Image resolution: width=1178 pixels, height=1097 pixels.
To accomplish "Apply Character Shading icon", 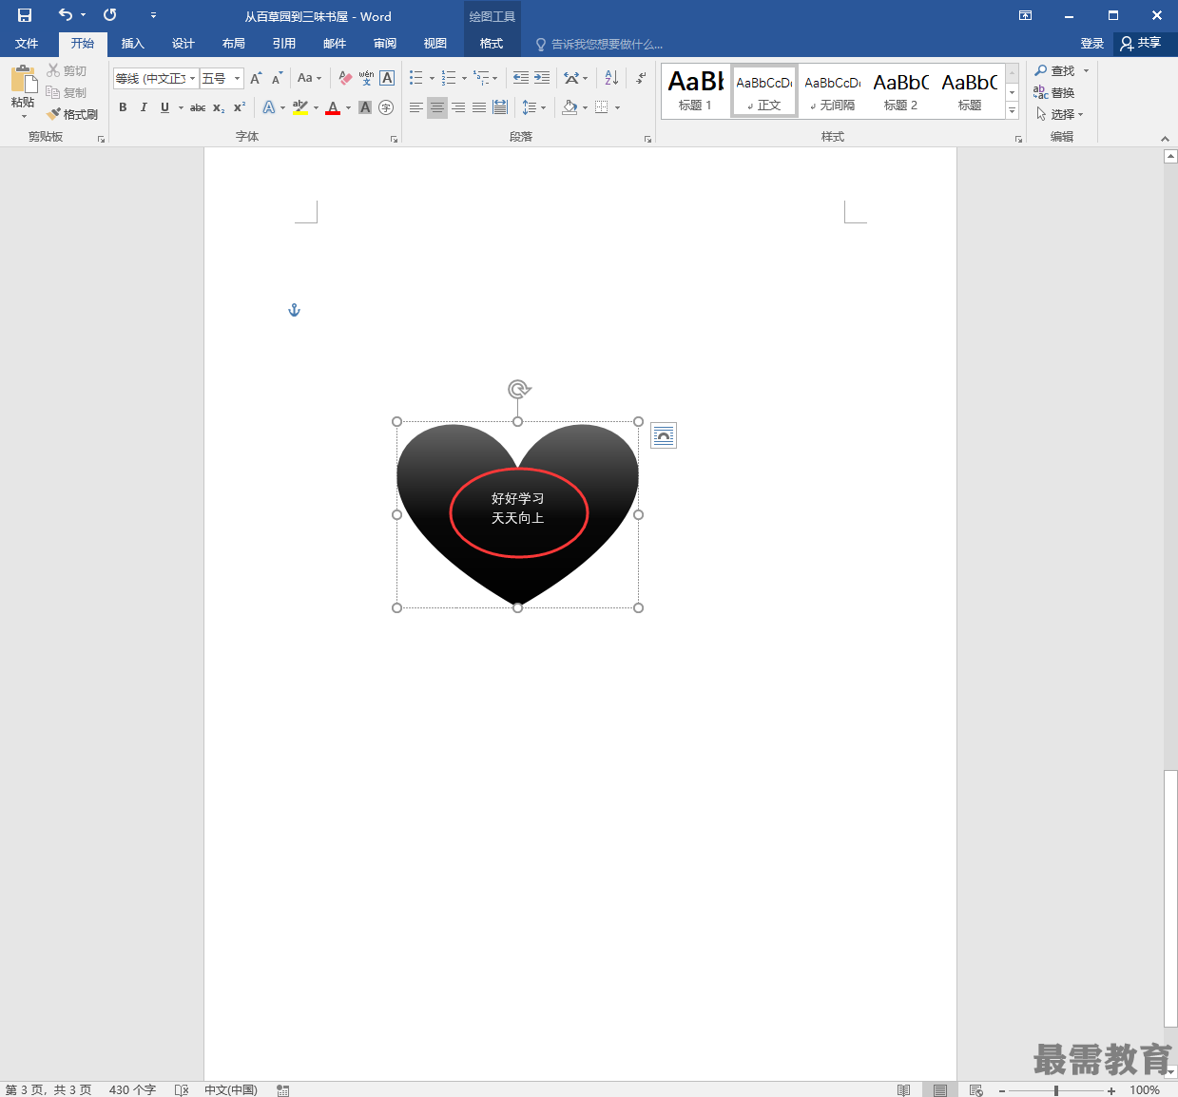I will (365, 107).
